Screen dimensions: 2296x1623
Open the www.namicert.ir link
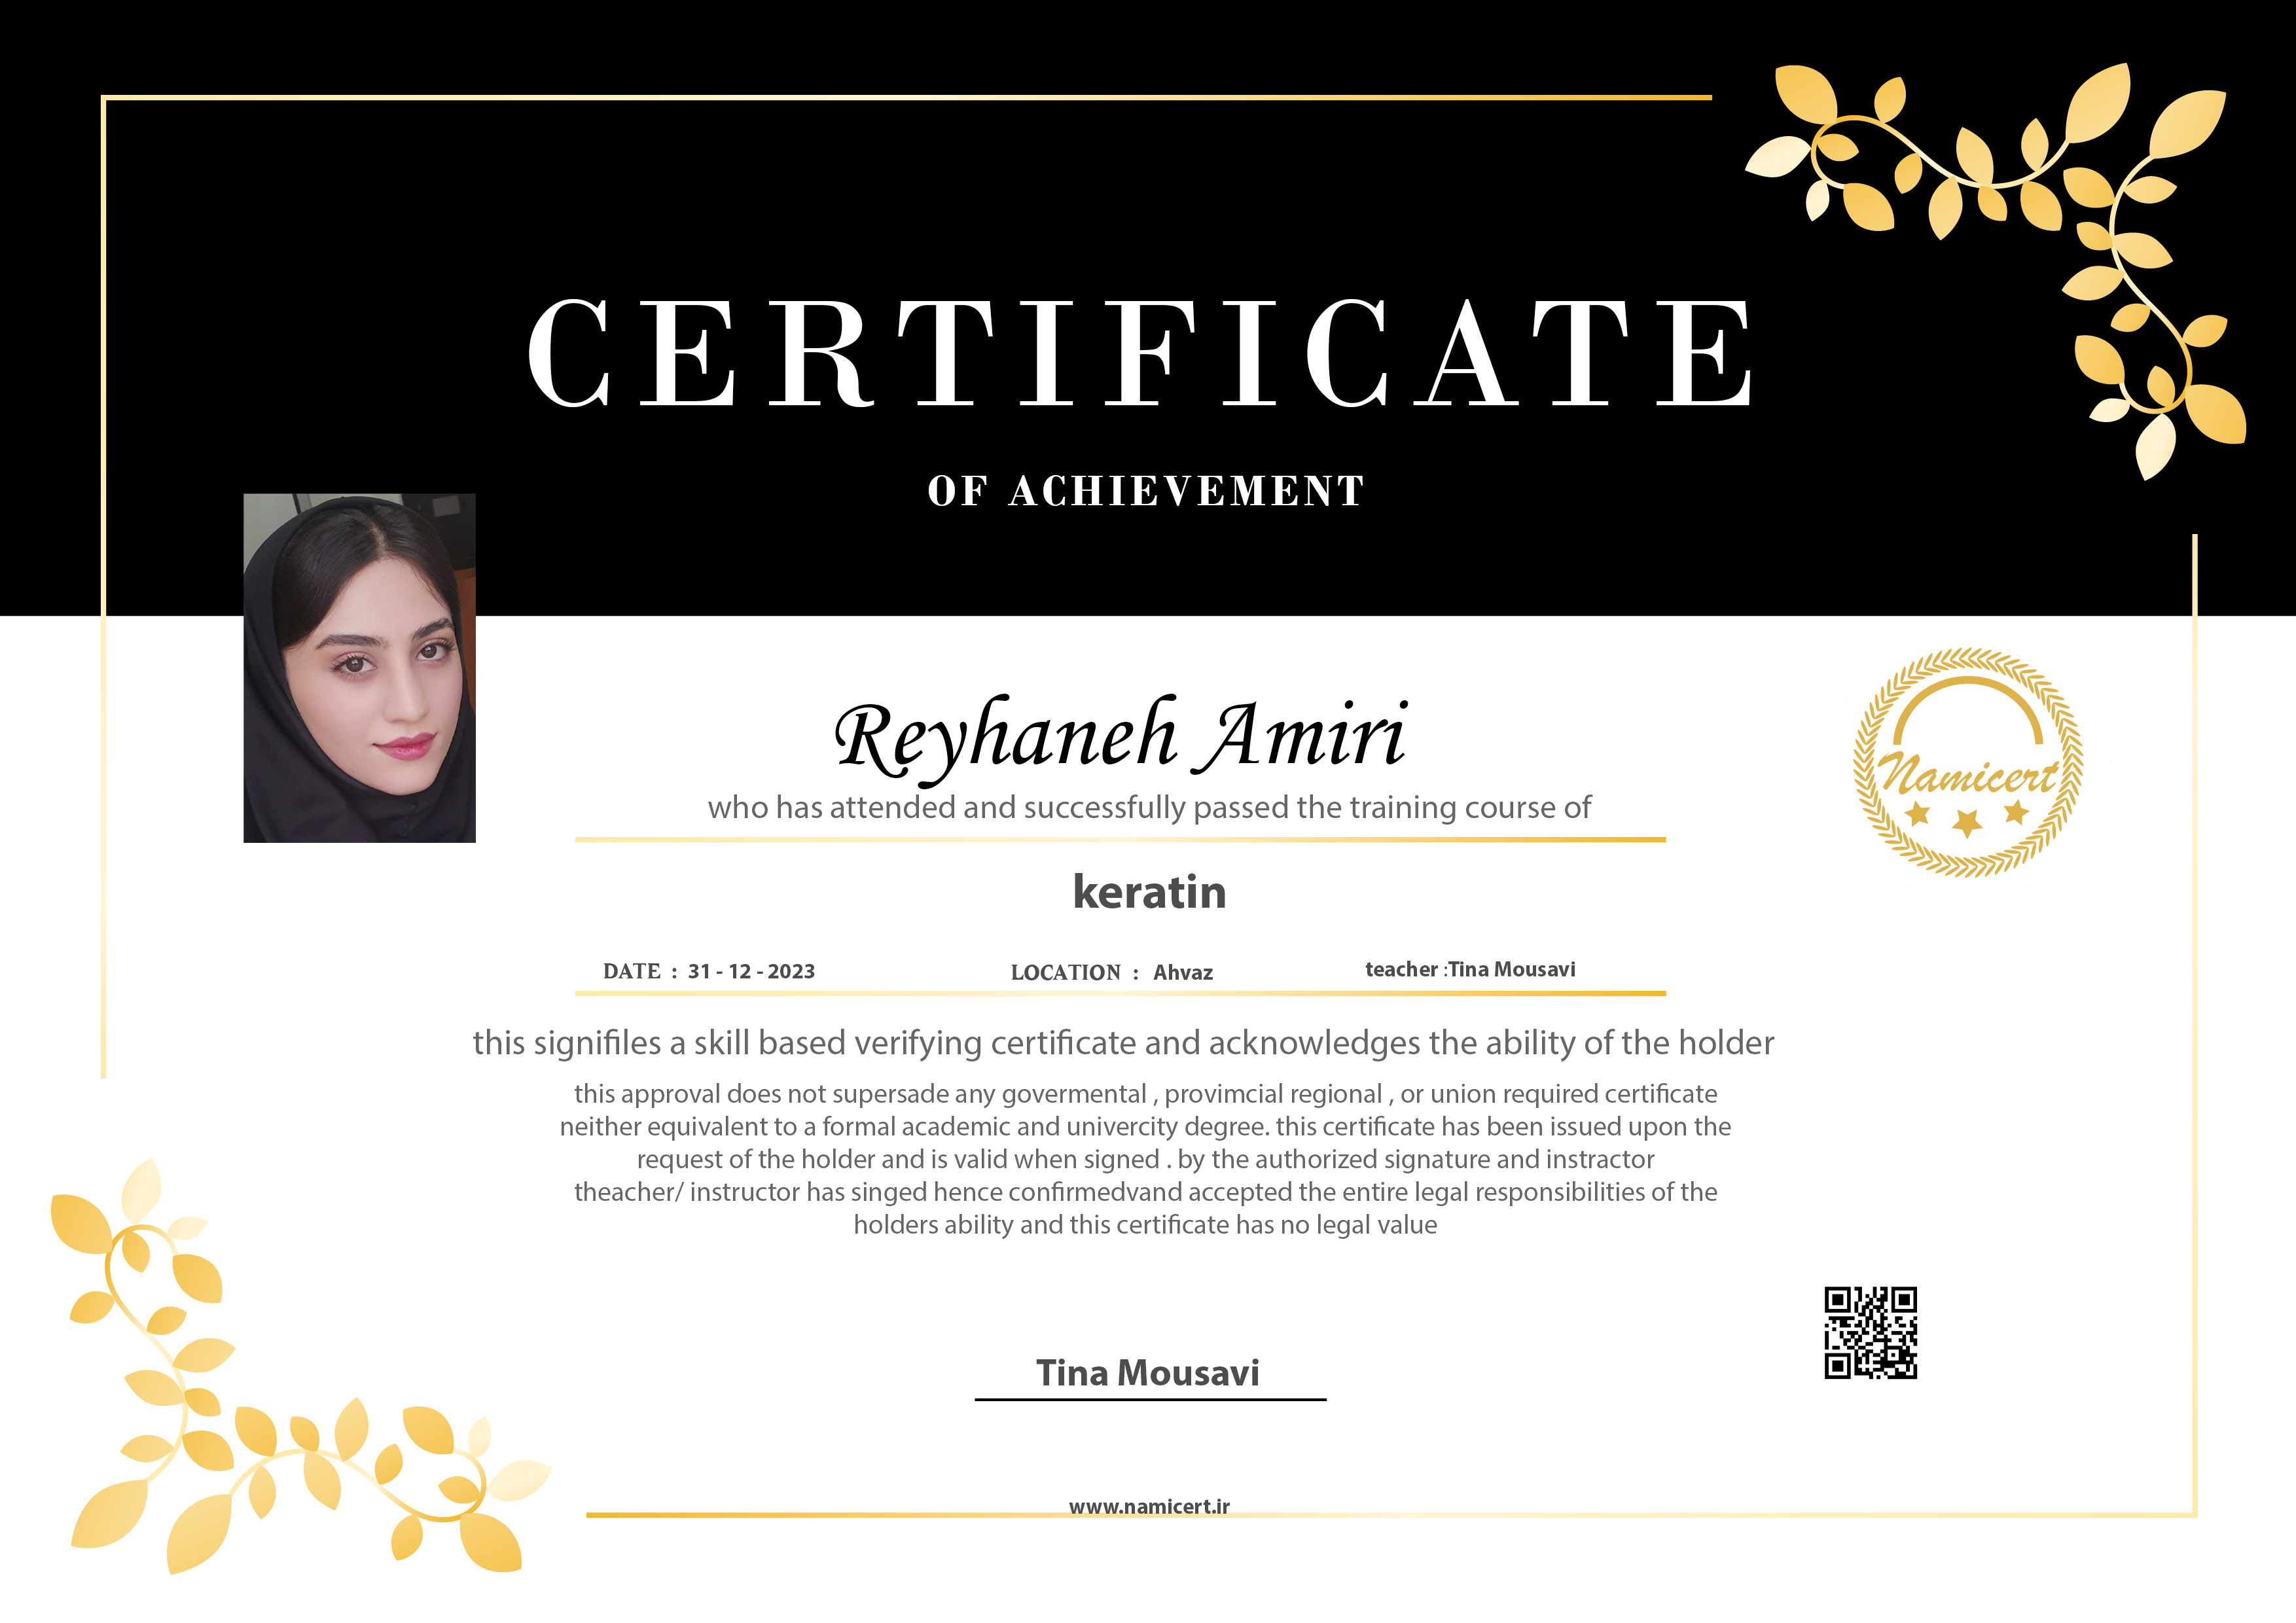coord(1149,1506)
